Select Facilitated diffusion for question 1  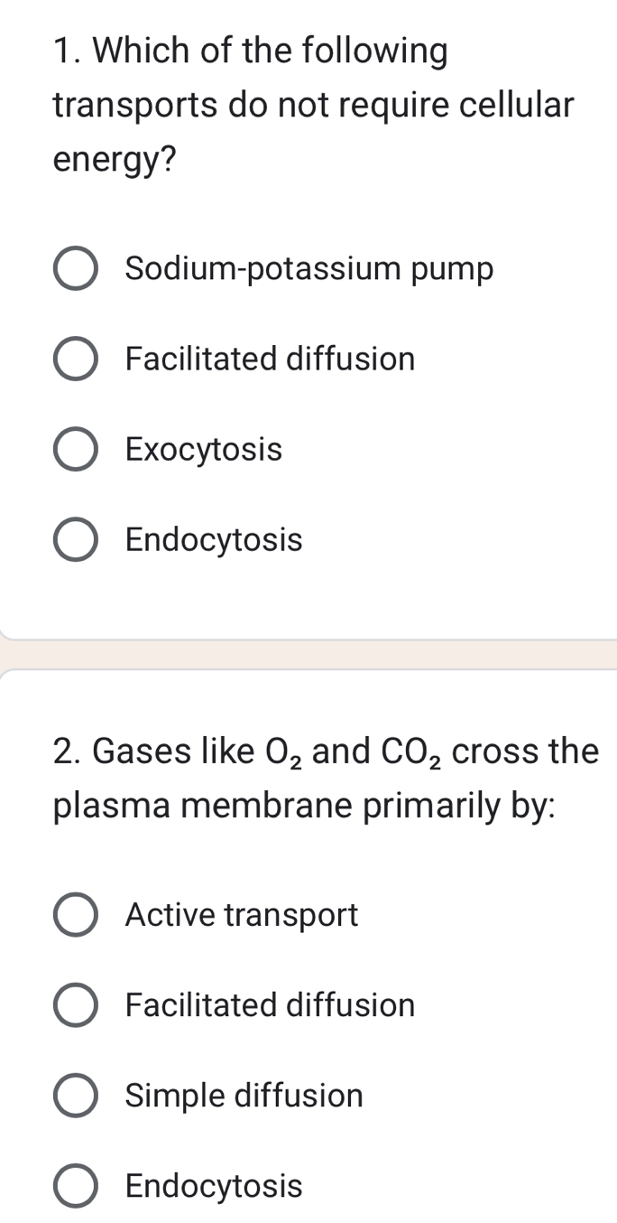(77, 359)
